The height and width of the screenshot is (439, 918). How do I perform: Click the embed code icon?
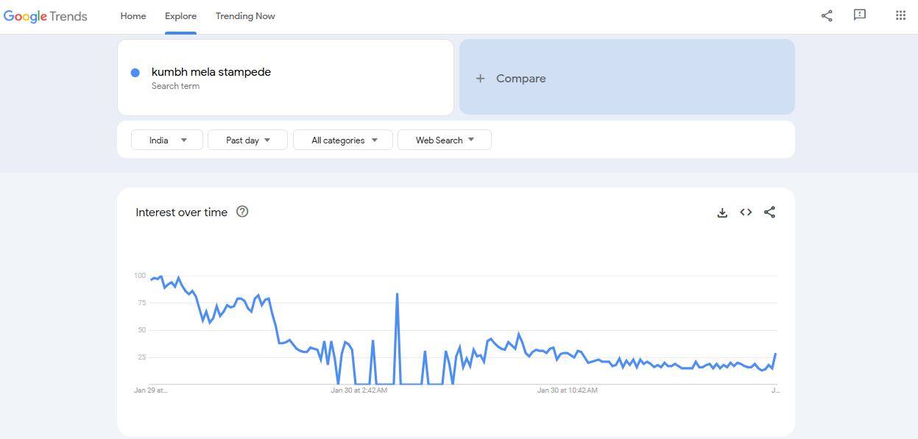point(746,213)
